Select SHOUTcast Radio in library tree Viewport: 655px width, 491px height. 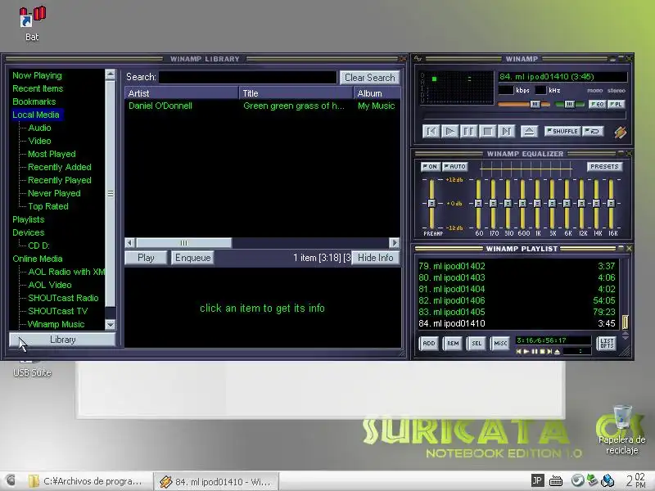tap(64, 298)
